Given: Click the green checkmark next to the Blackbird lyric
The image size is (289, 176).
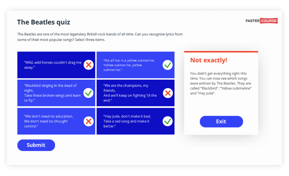Looking at the screenshot, I should click(88, 93).
